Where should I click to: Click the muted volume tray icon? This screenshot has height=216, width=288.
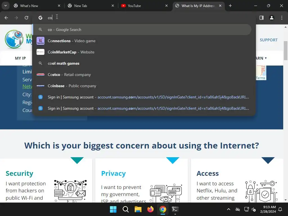[x=254, y=209]
